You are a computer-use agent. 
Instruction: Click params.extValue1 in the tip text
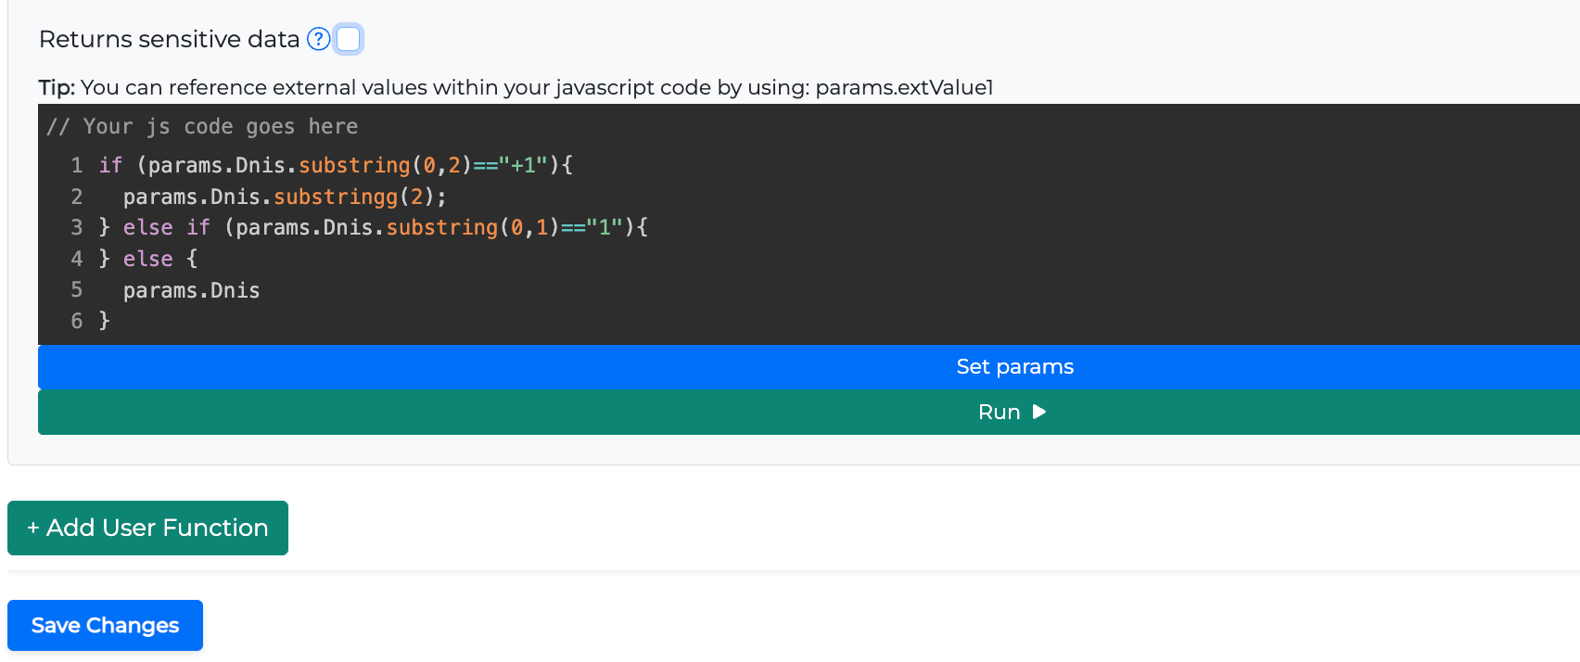pyautogui.click(x=904, y=88)
